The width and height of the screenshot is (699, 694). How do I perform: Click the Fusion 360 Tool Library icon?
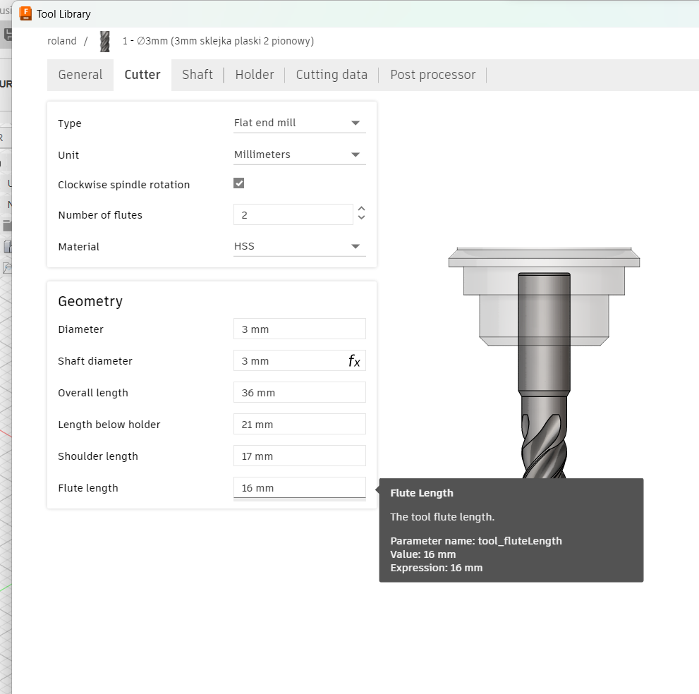(25, 14)
